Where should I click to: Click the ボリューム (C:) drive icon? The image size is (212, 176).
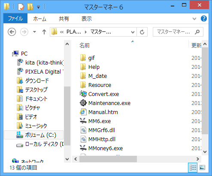(x=20, y=135)
